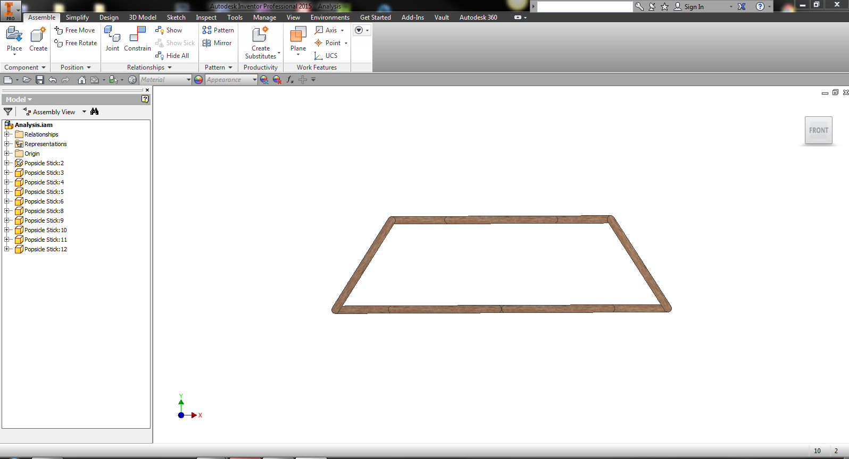The height and width of the screenshot is (459, 849).
Task: Click the Create Substitutes tool
Action: click(x=261, y=42)
